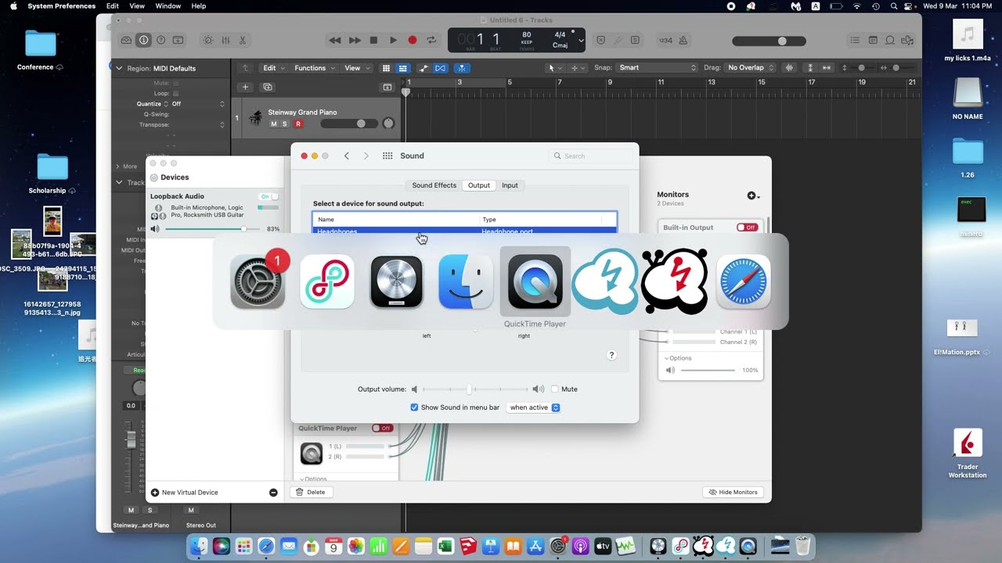Open the Drag No Overlap dropdown
The height and width of the screenshot is (563, 1002).
(750, 68)
